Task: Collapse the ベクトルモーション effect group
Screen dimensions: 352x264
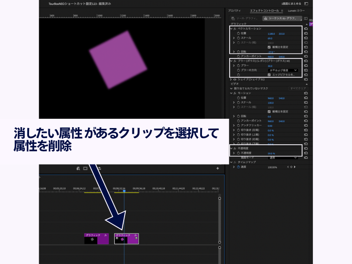Action: coord(231,29)
